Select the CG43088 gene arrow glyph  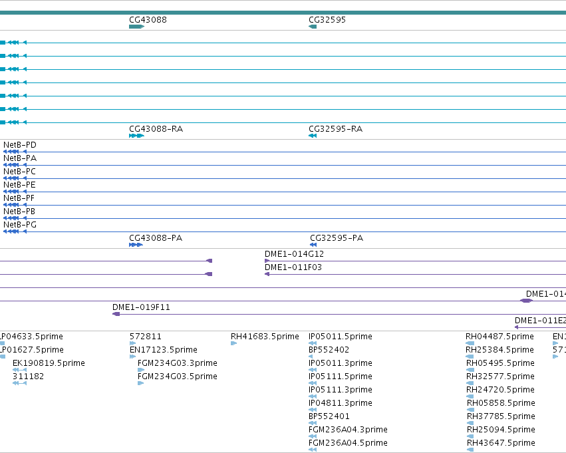(137, 27)
